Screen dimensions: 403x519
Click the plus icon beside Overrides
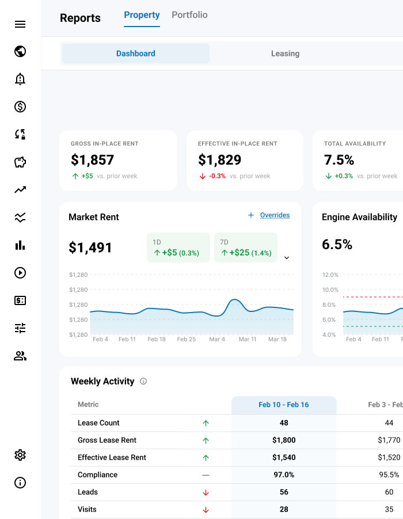[x=251, y=215]
